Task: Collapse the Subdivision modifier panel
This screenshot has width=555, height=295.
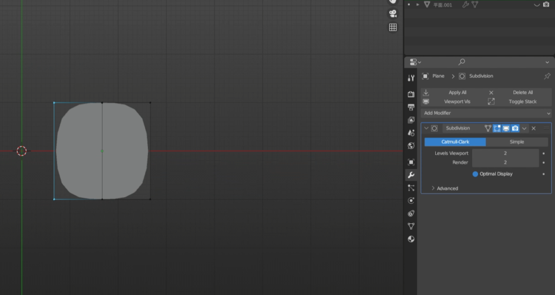Action: [426, 129]
